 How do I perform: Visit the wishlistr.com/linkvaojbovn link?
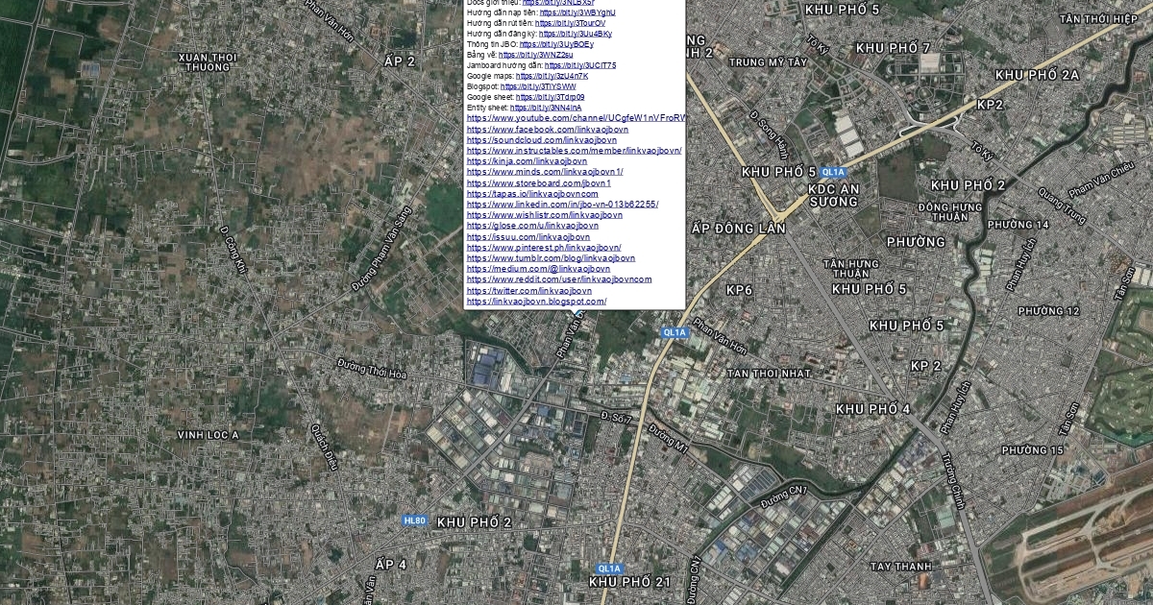click(x=544, y=215)
